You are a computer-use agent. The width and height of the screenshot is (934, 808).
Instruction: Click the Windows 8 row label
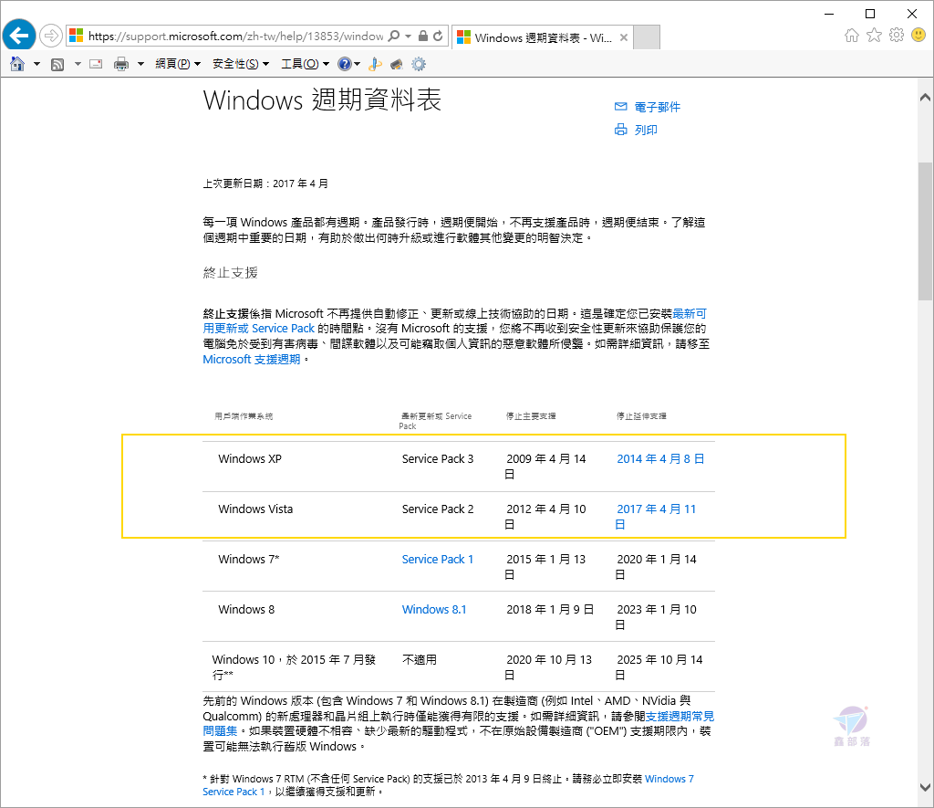click(x=246, y=610)
